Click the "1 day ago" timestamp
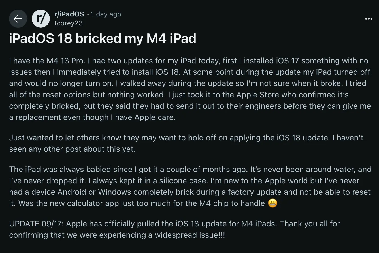The height and width of the screenshot is (253, 379). click(x=106, y=14)
